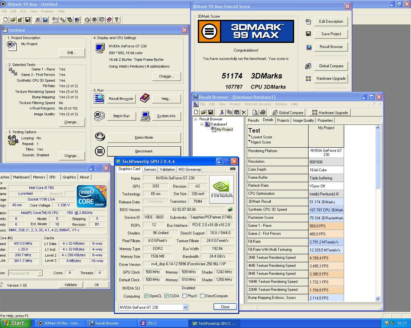This screenshot has width=411, height=328.
Task: Click the Cut scissors icon in Result Browser toolbar
Action: [x=222, y=112]
